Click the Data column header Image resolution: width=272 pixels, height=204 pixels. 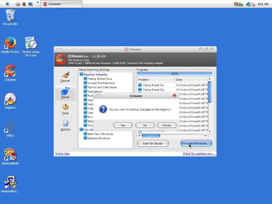(x=191, y=80)
